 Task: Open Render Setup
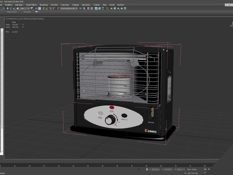[112, 8]
